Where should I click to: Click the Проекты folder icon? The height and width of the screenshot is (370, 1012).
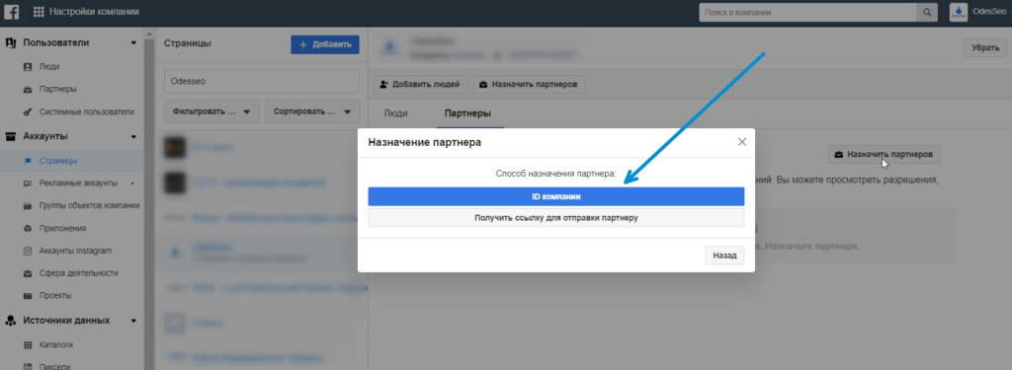tap(27, 296)
